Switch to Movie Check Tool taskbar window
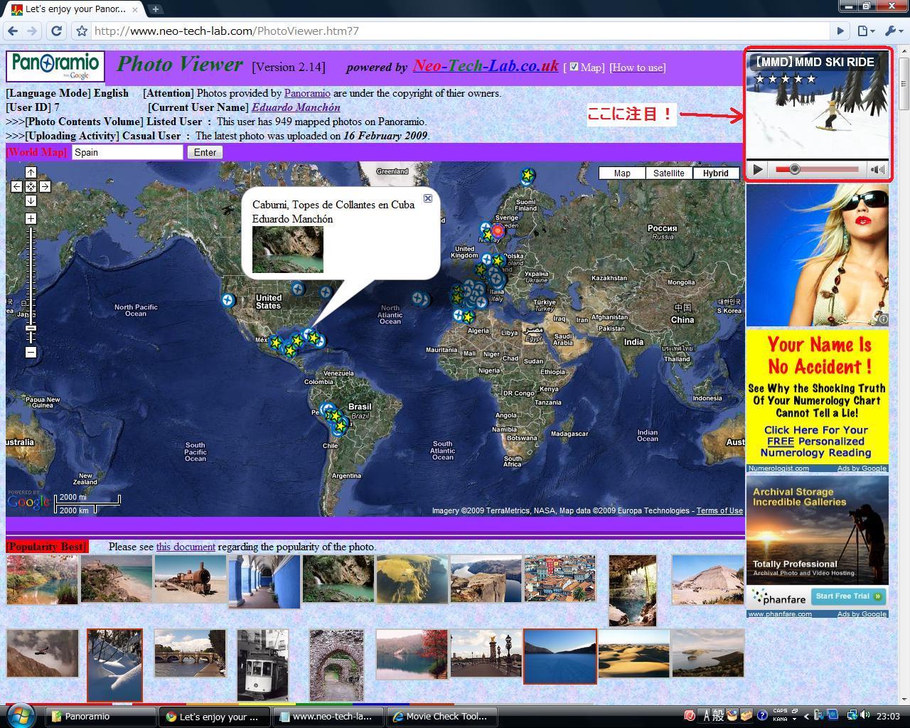This screenshot has height=728, width=910. 441,717
